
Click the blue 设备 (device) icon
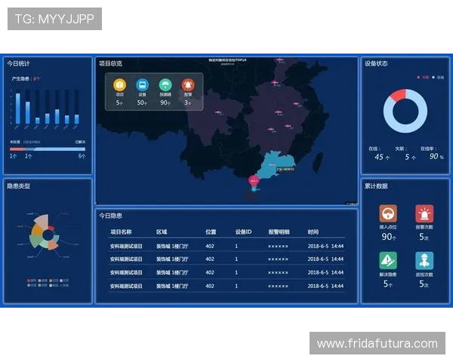coord(142,85)
